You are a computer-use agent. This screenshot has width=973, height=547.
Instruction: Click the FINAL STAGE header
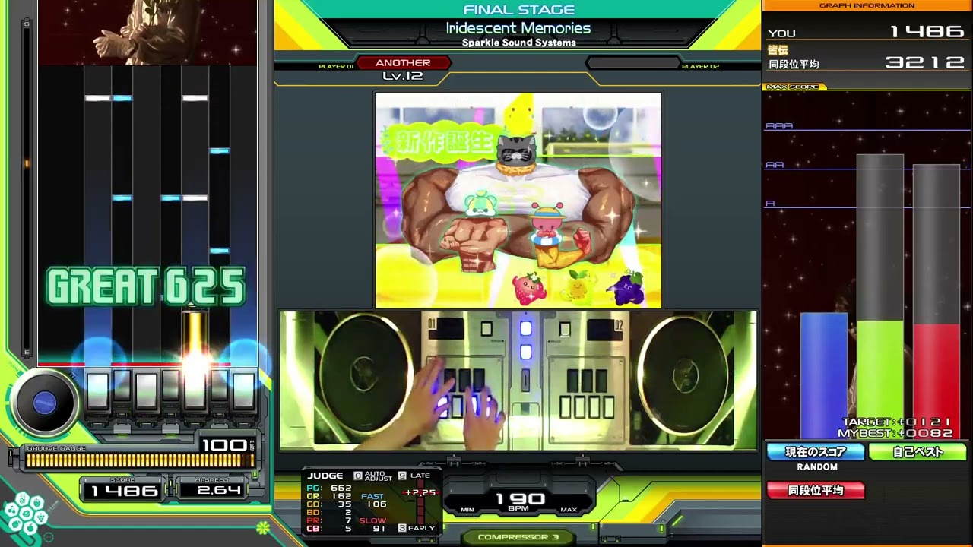click(x=519, y=10)
